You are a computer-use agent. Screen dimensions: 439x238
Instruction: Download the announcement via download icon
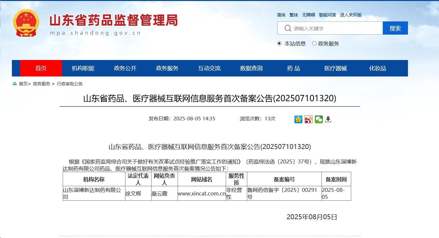click(x=328, y=119)
